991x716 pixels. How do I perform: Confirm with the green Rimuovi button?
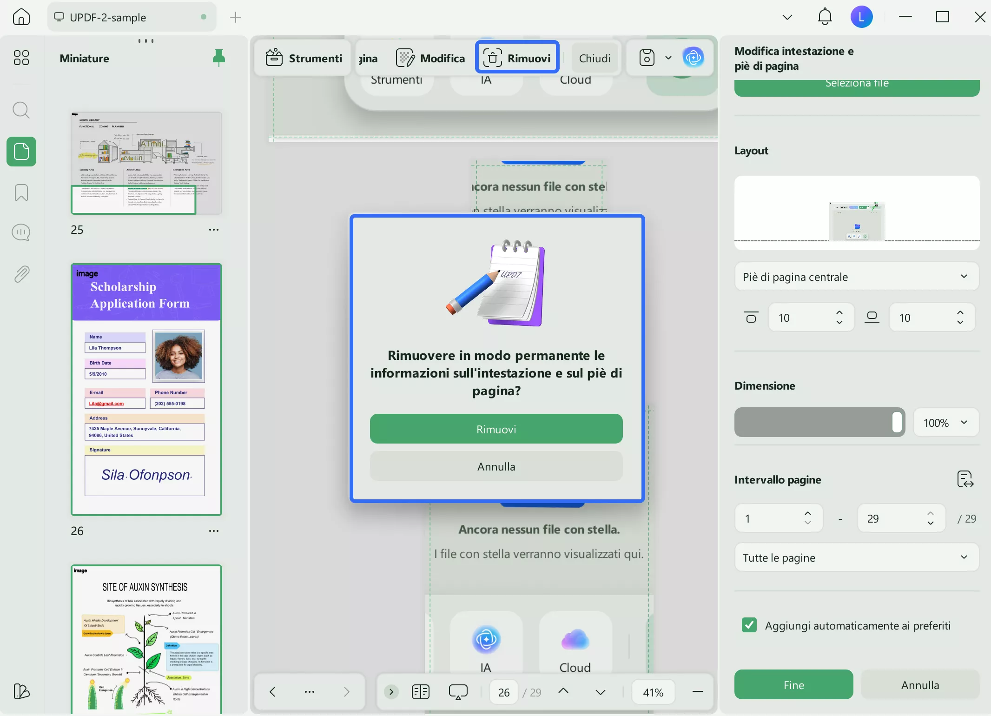click(496, 429)
